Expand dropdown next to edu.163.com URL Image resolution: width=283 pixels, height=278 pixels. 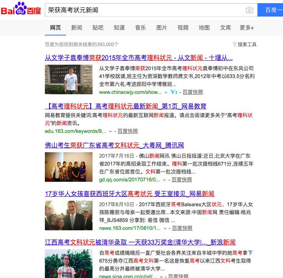pyautogui.click(x=110, y=132)
